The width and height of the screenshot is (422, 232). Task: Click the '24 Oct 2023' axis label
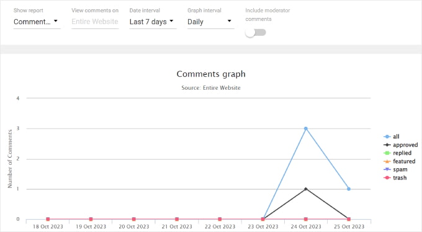[306, 226]
